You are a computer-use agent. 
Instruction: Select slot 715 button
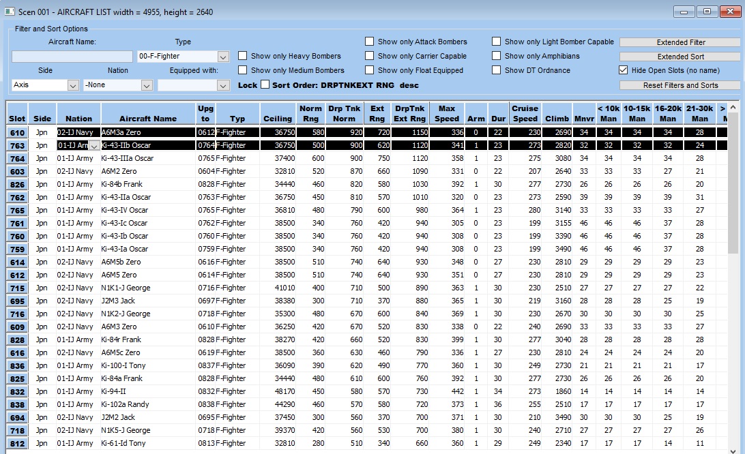point(17,288)
